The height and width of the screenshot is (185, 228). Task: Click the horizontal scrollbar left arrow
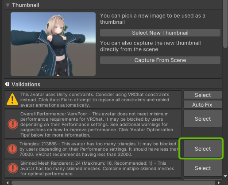click(x=8, y=183)
